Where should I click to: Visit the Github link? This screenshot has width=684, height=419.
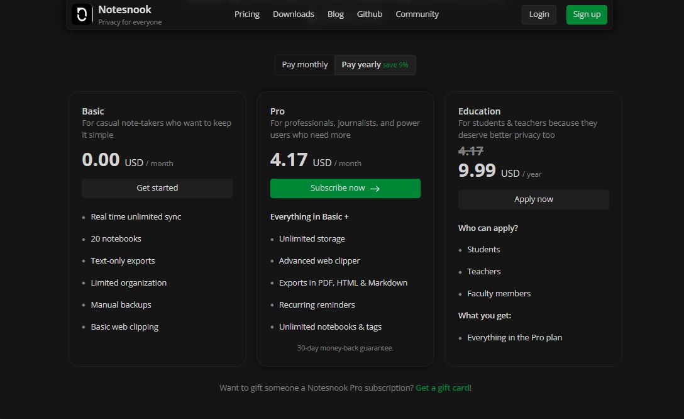369,14
